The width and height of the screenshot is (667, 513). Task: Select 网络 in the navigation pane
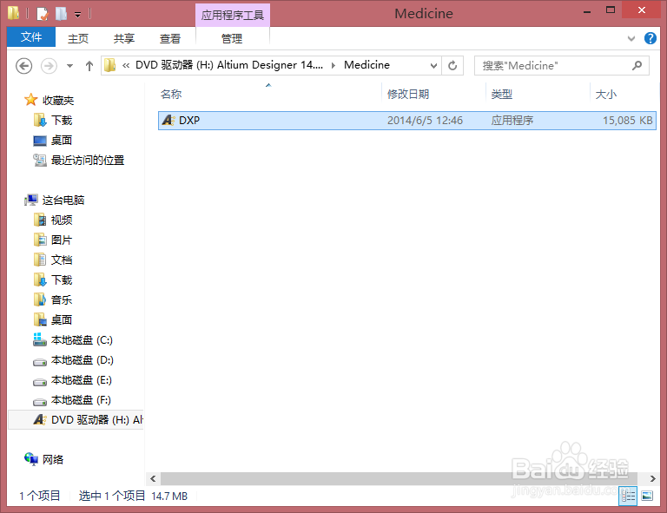point(53,459)
